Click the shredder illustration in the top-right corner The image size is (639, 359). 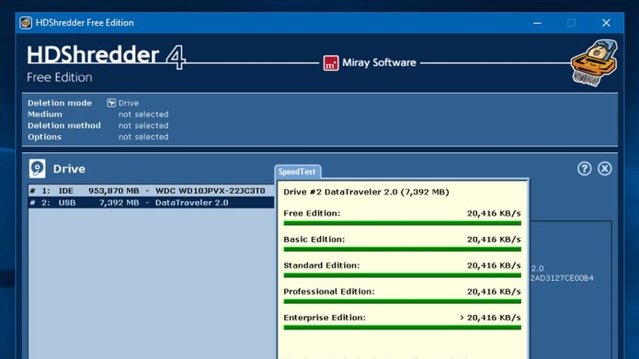[x=593, y=62]
